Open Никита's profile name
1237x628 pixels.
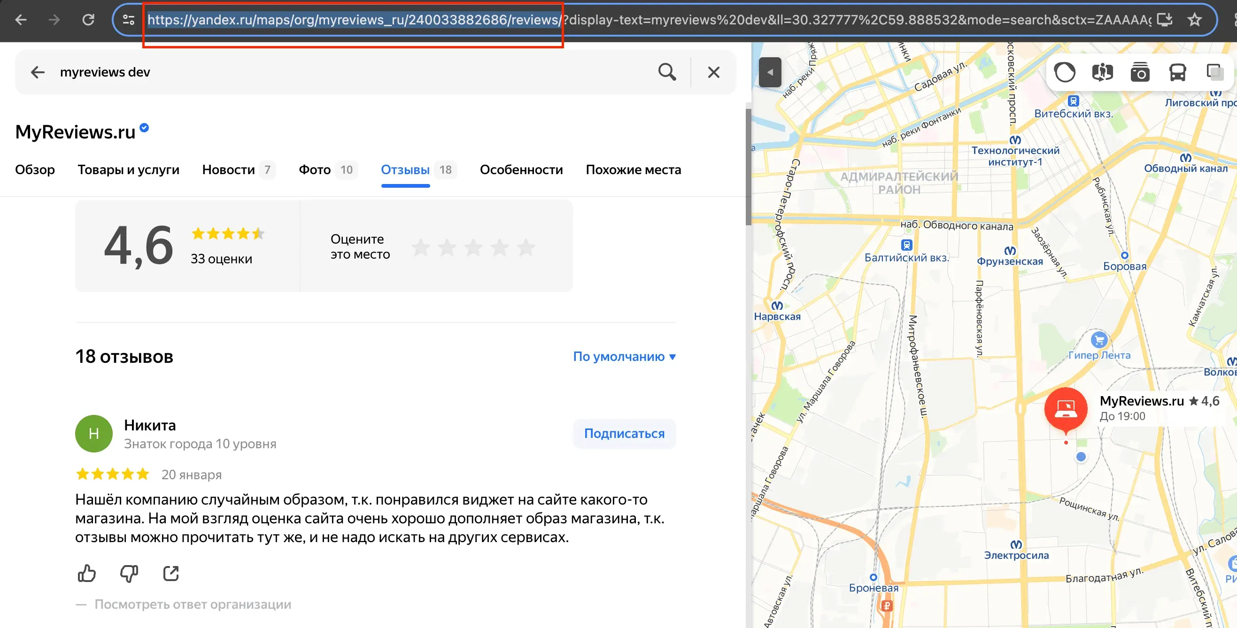(150, 425)
